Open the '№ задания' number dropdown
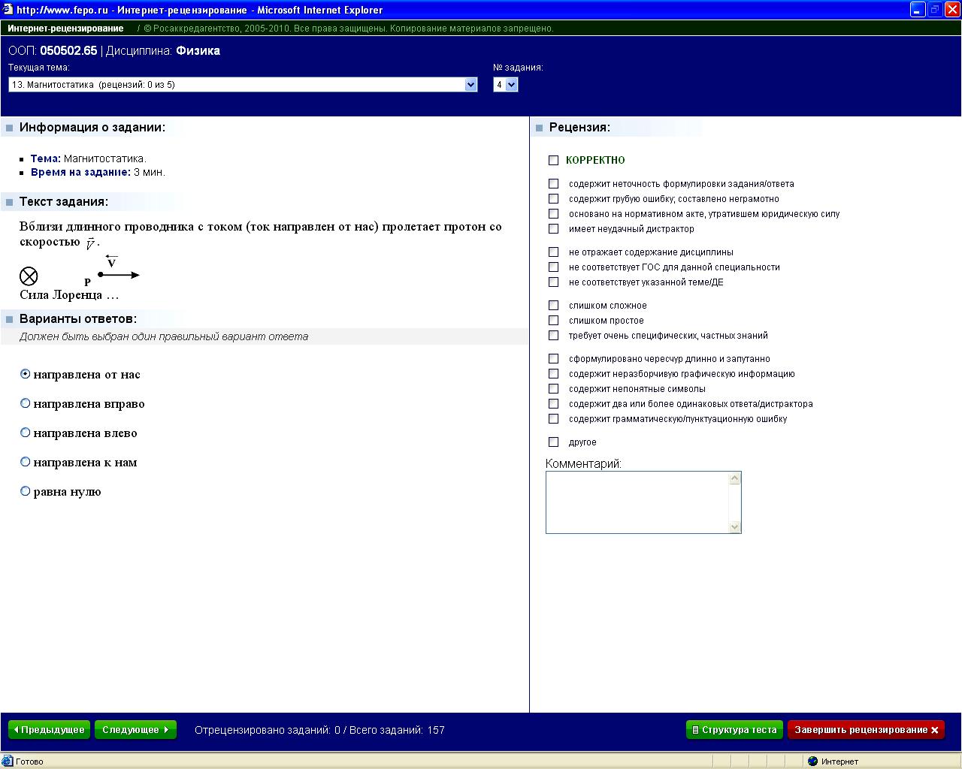 [x=506, y=85]
